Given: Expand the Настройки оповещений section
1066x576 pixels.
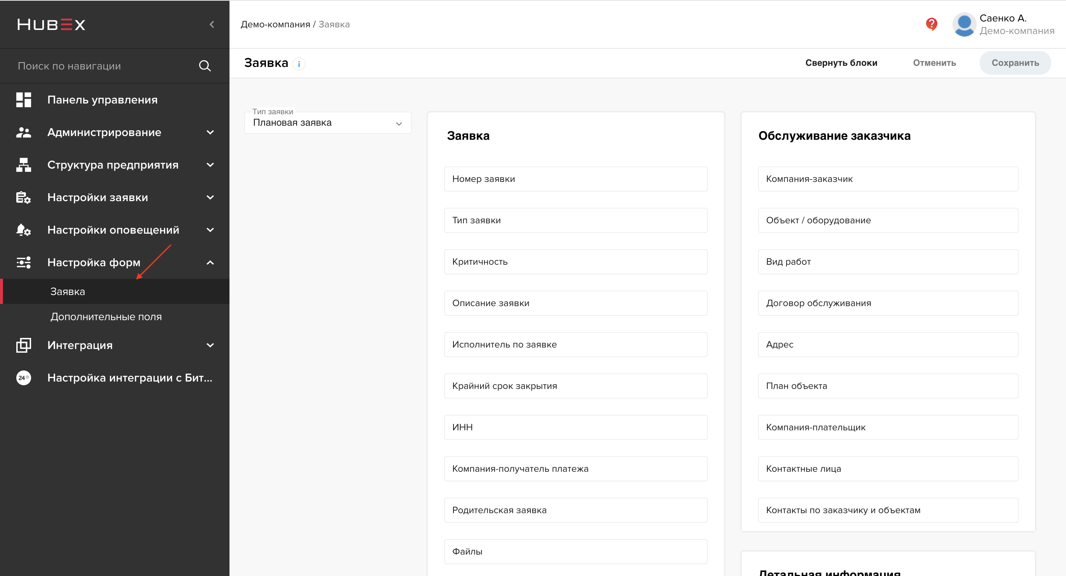Looking at the screenshot, I should [x=210, y=230].
